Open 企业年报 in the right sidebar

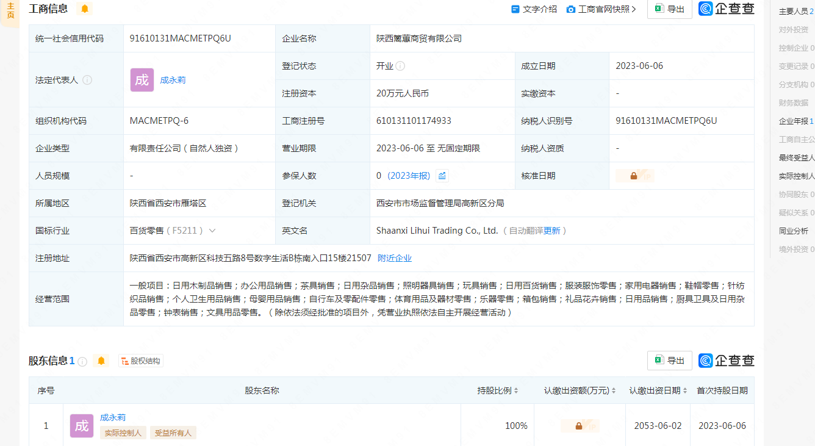click(x=796, y=121)
